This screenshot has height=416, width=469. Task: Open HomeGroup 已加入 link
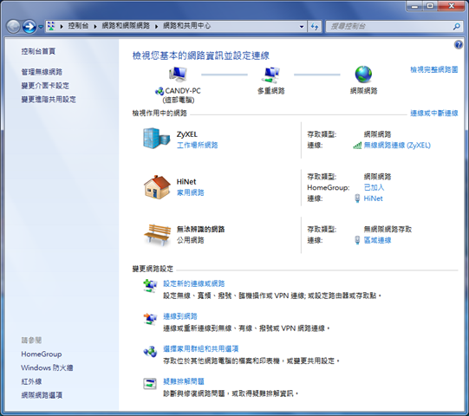(x=374, y=187)
